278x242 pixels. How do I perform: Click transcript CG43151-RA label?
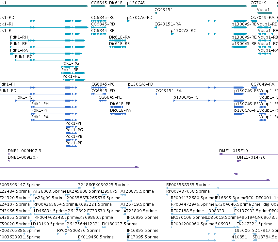coord(168,24)
